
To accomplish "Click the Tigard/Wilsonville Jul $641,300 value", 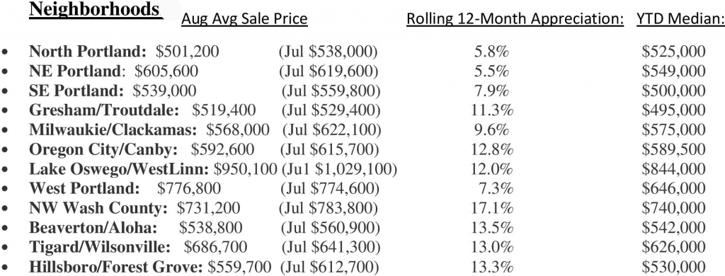I will pyautogui.click(x=330, y=247).
